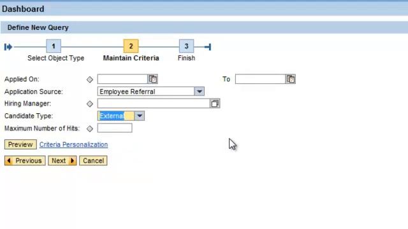Click the Maintain Criteria step label

click(131, 58)
